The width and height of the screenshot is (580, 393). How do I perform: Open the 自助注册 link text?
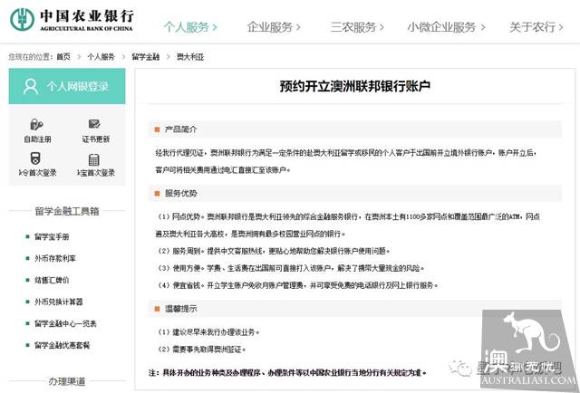(x=37, y=139)
